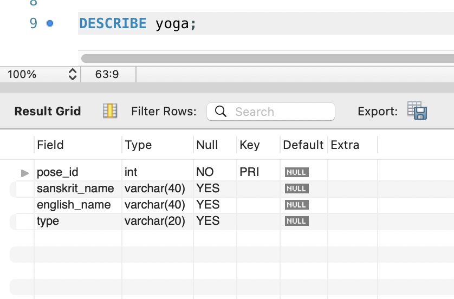Click the NULL badge in the type row

pos(296,221)
